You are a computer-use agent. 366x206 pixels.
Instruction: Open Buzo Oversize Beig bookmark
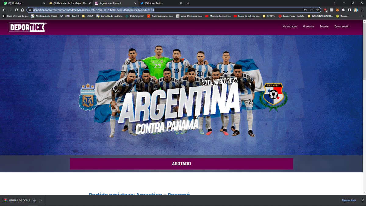[x=16, y=16]
